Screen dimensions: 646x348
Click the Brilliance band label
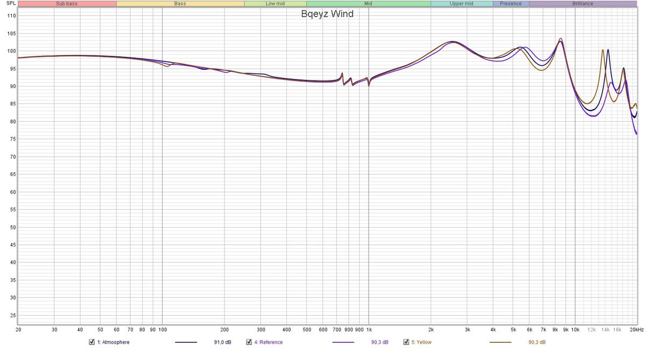pyautogui.click(x=582, y=4)
